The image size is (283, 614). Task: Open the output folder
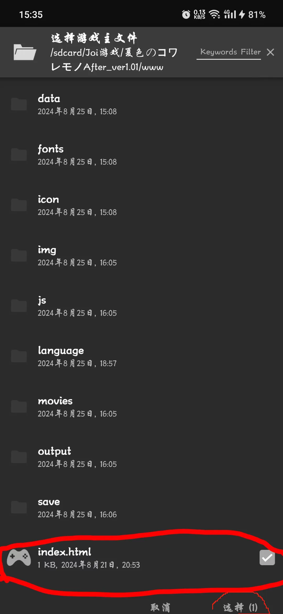tap(54, 452)
